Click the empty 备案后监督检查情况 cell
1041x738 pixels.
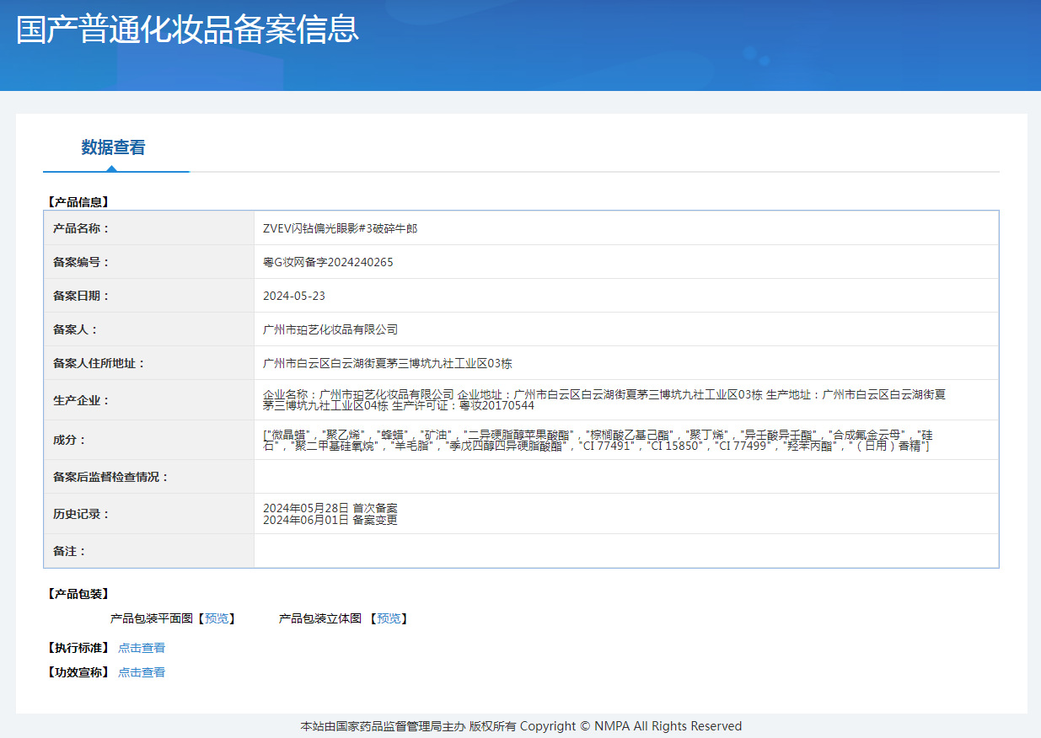click(625, 477)
